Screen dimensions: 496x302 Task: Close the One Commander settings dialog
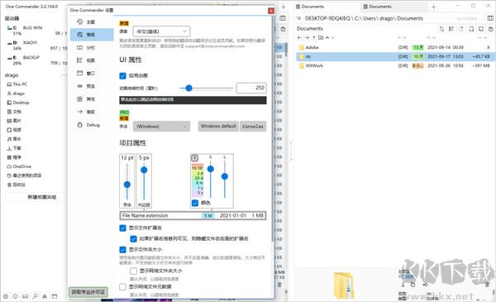click(271, 11)
